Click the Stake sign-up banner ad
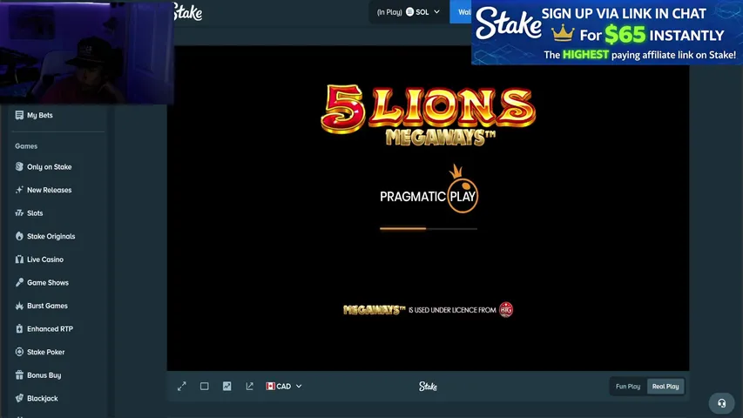The height and width of the screenshot is (418, 743). [607, 32]
